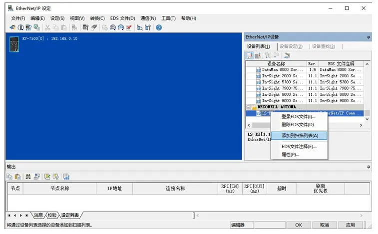Click the circled unit icon in the toolbar
378x234 pixels.
pos(20,27)
